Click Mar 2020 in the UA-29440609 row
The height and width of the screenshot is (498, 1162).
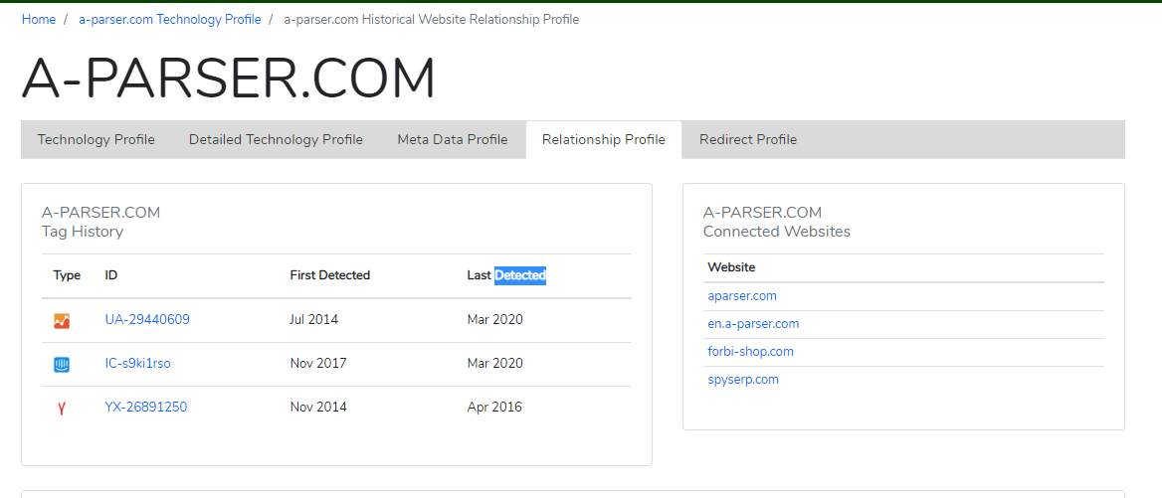click(x=495, y=320)
